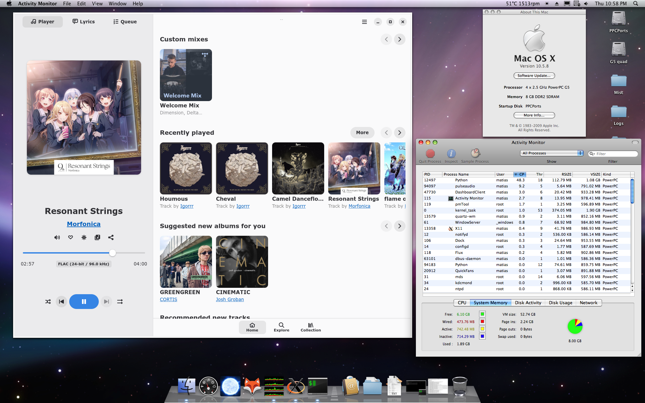Switch to the Lyrics tab
Image resolution: width=645 pixels, height=403 pixels.
[x=84, y=21]
